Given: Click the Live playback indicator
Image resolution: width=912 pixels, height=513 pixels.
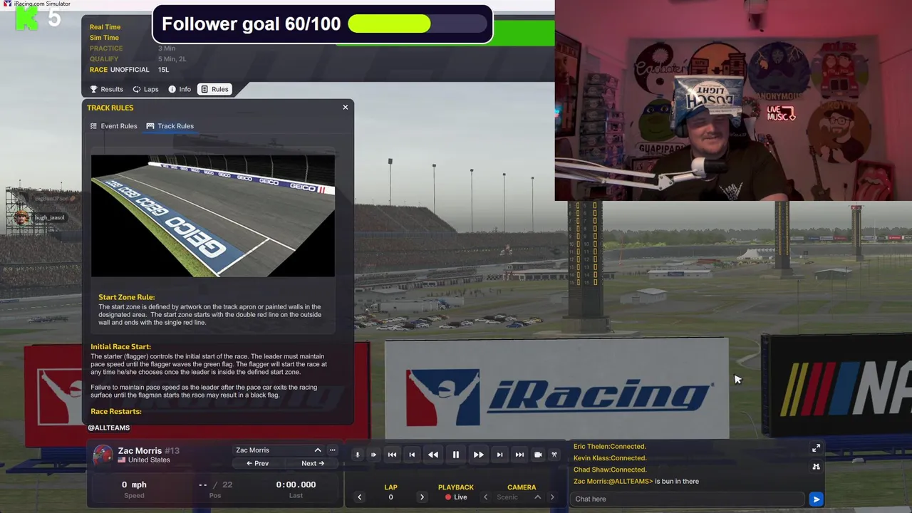Looking at the screenshot, I should (456, 497).
